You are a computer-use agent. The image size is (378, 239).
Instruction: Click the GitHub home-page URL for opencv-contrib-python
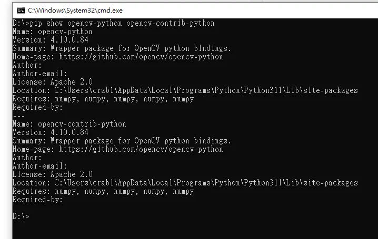click(x=141, y=149)
